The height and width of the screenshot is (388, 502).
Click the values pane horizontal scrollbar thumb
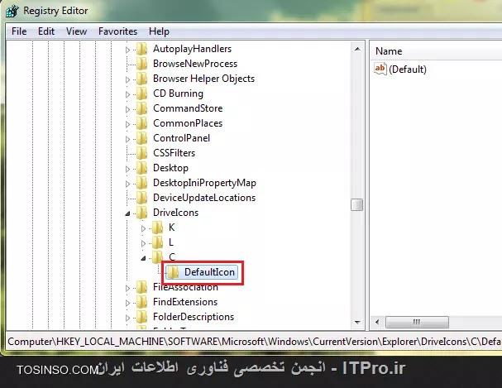(x=417, y=322)
